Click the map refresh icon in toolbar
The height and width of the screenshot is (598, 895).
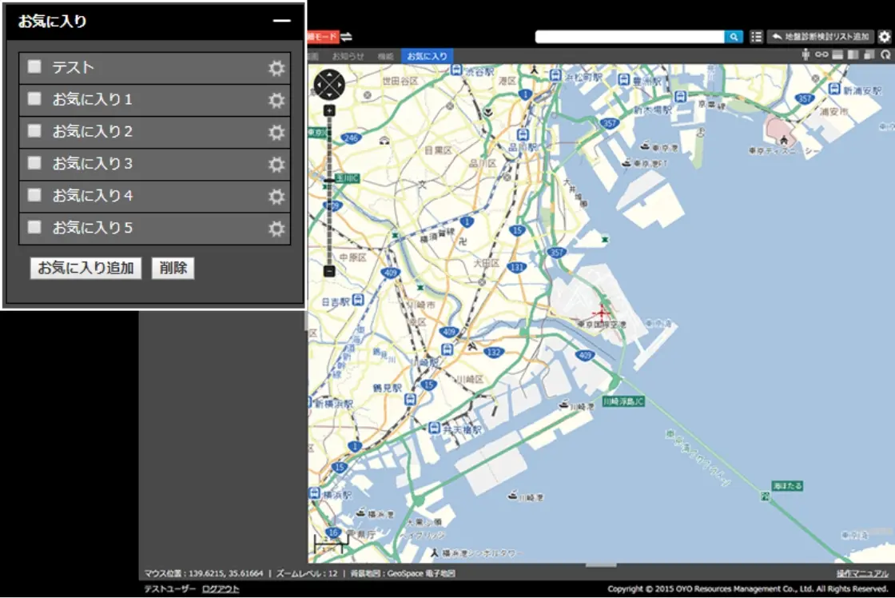coord(885,55)
